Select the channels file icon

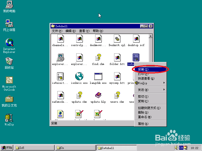[x=60, y=39]
